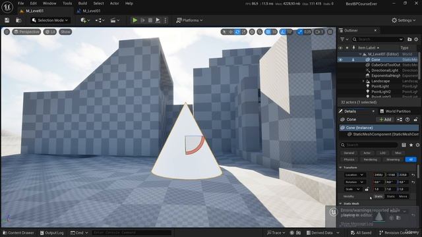Close the Outliner tab
Screen dimensions: 422x237
(375, 30)
